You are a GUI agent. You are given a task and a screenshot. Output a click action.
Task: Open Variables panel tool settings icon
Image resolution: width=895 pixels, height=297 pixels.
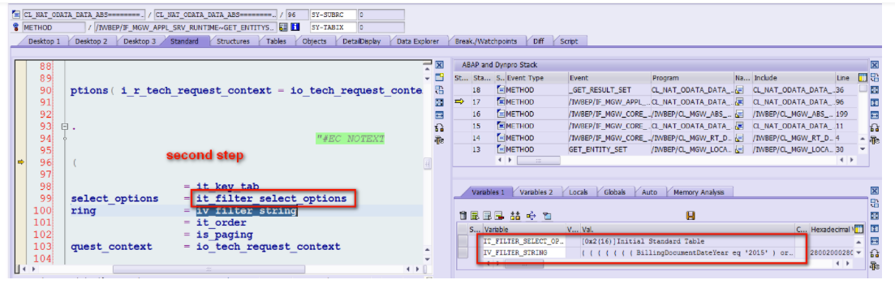click(x=875, y=267)
